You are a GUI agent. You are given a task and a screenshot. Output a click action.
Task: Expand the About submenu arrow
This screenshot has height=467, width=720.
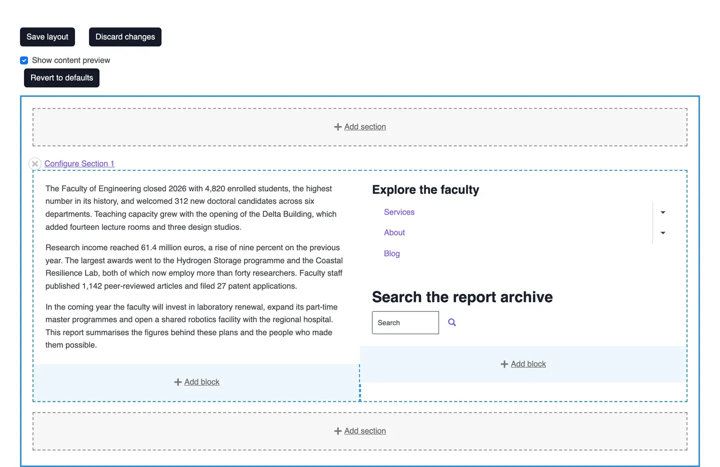pos(663,233)
